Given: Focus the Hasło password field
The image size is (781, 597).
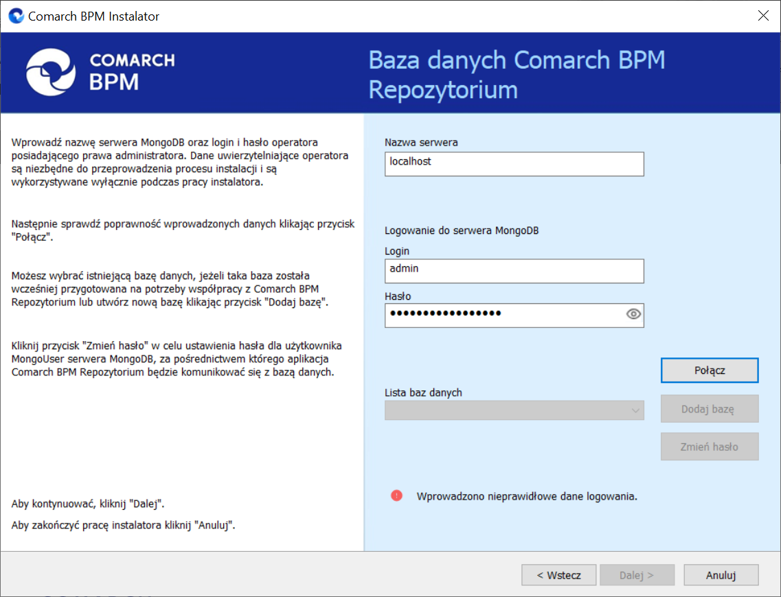Looking at the screenshot, I should coord(514,316).
